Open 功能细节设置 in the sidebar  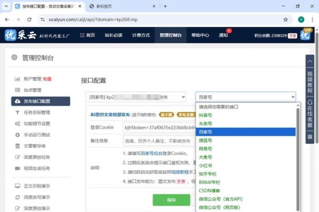[37, 123]
